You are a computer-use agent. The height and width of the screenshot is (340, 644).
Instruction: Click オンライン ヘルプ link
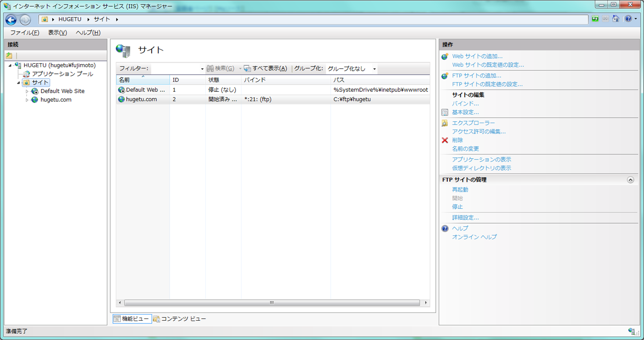tap(474, 237)
